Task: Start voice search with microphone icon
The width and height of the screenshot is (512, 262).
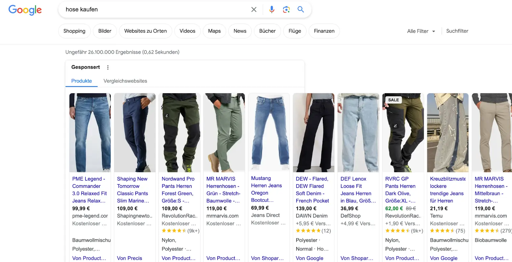Action: 272,10
